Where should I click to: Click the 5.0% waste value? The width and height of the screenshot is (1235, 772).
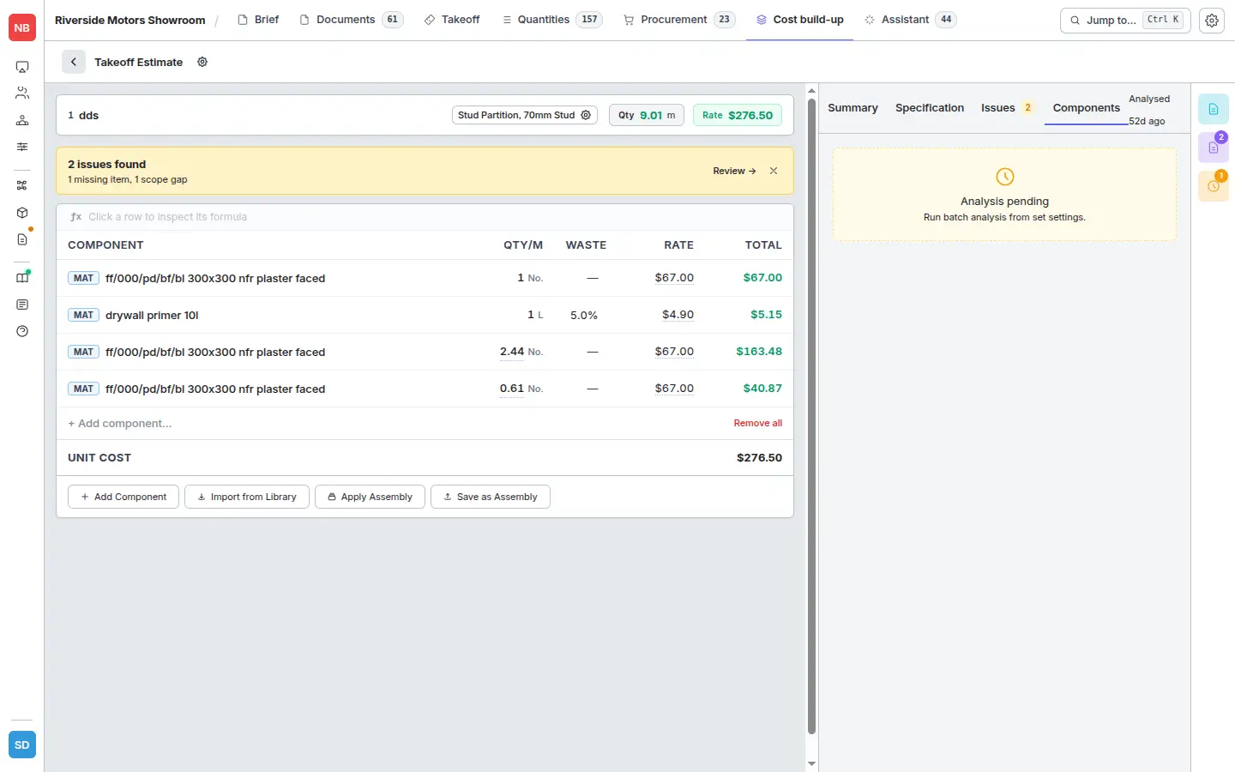click(584, 315)
